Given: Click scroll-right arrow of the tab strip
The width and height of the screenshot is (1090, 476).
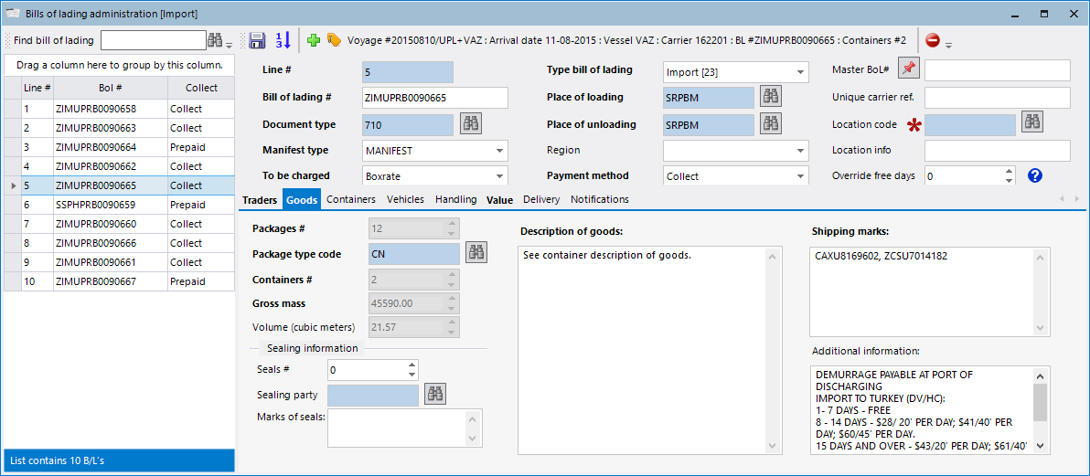Looking at the screenshot, I should point(1078,199).
